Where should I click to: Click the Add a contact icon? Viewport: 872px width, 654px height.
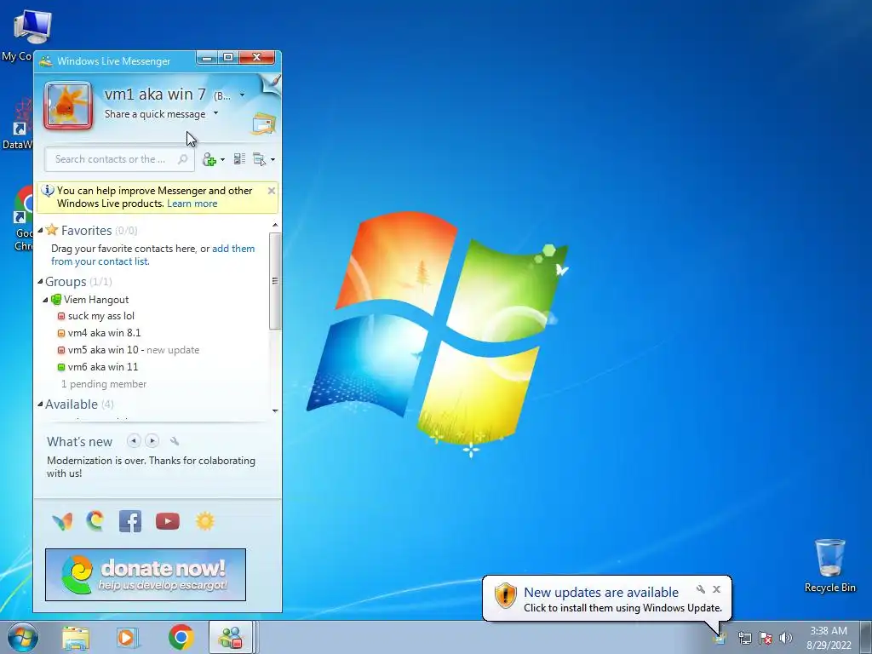point(209,160)
